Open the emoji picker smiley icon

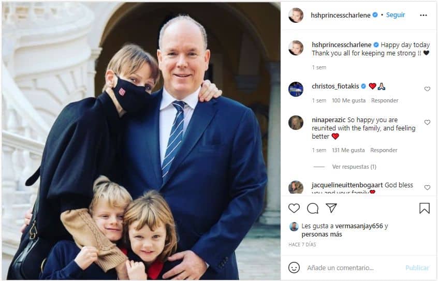[294, 268]
